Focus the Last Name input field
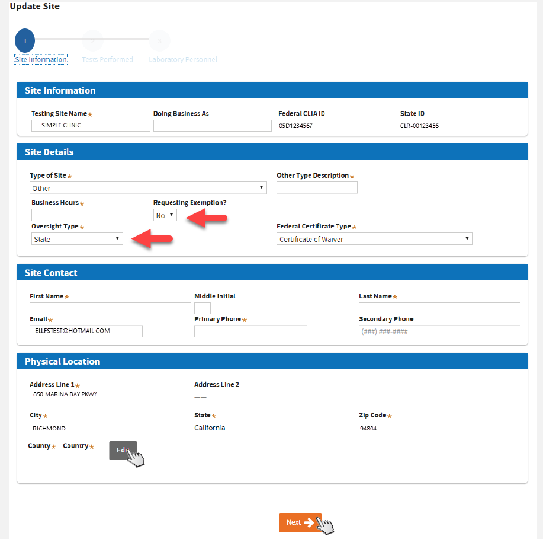The height and width of the screenshot is (539, 543). pos(439,308)
